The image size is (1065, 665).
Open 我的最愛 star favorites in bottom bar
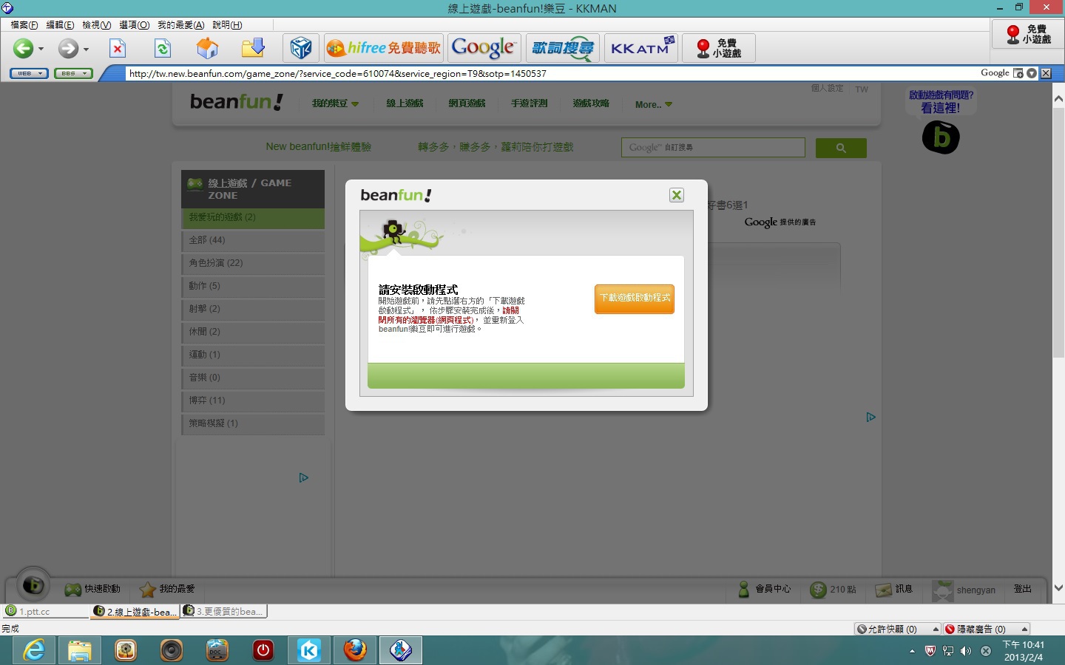coord(167,589)
